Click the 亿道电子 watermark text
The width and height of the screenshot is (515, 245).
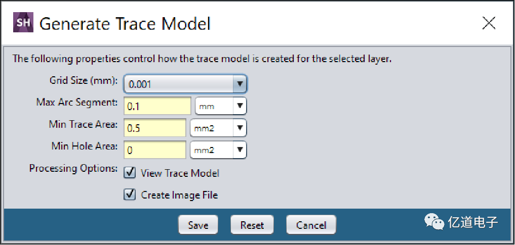(473, 222)
